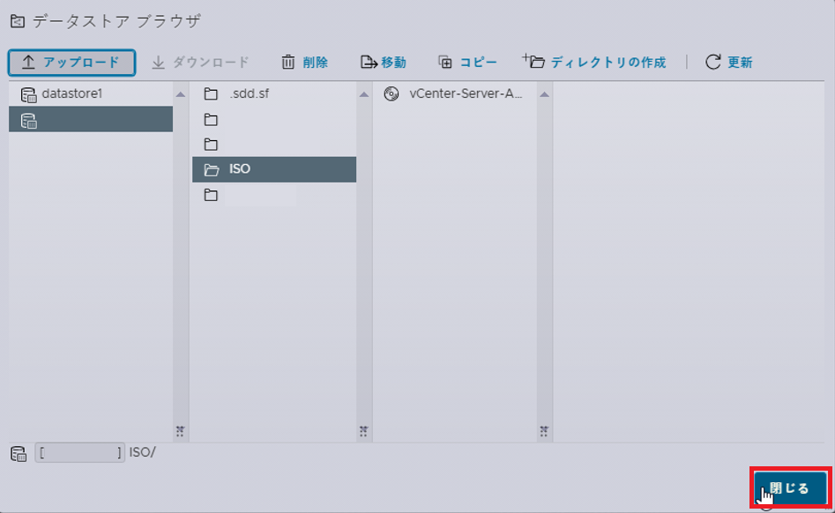Click the scroll-up arrow in the datastore column
Viewport: 835px width, 513px height.
click(181, 94)
